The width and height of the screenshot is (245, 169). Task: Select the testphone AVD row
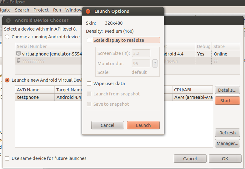[x=114, y=97]
